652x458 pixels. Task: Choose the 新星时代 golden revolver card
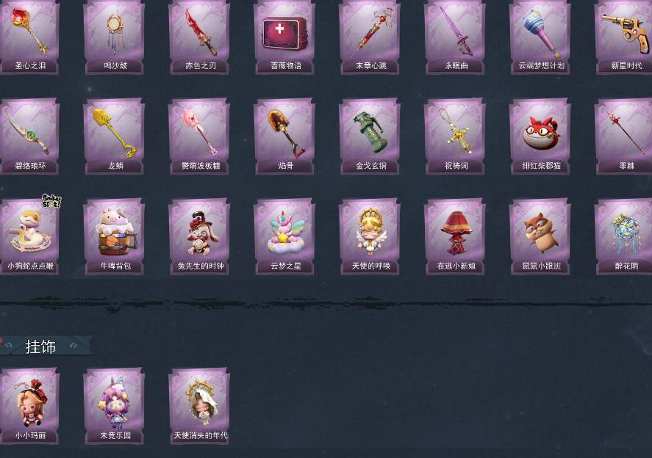(x=625, y=37)
